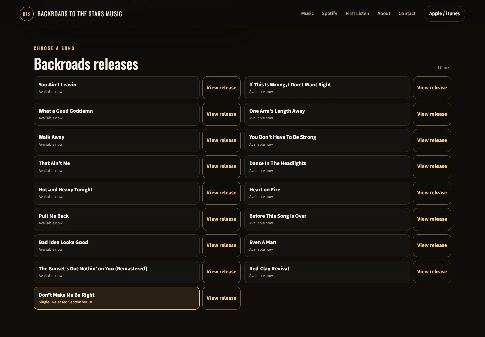Pick the That Ain't Me song
The height and width of the screenshot is (337, 485).
117,167
